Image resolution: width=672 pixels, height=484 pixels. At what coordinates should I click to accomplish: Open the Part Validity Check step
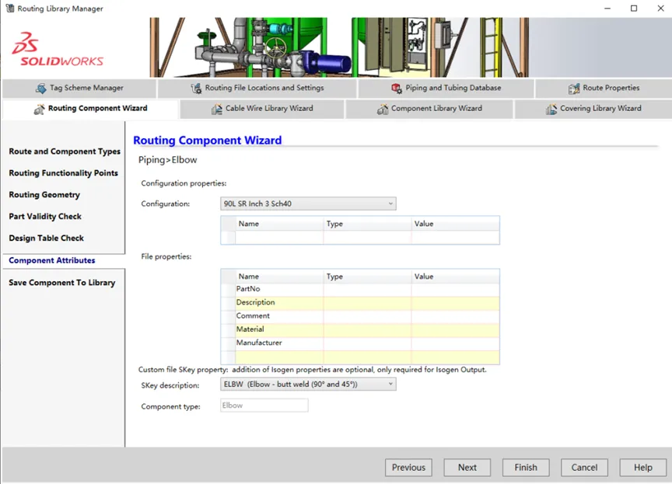[x=45, y=217]
